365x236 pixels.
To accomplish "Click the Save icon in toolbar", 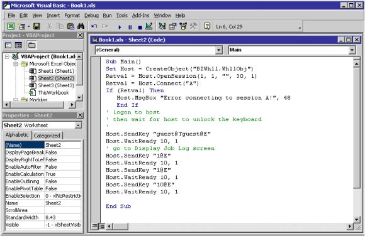I will tap(36, 26).
